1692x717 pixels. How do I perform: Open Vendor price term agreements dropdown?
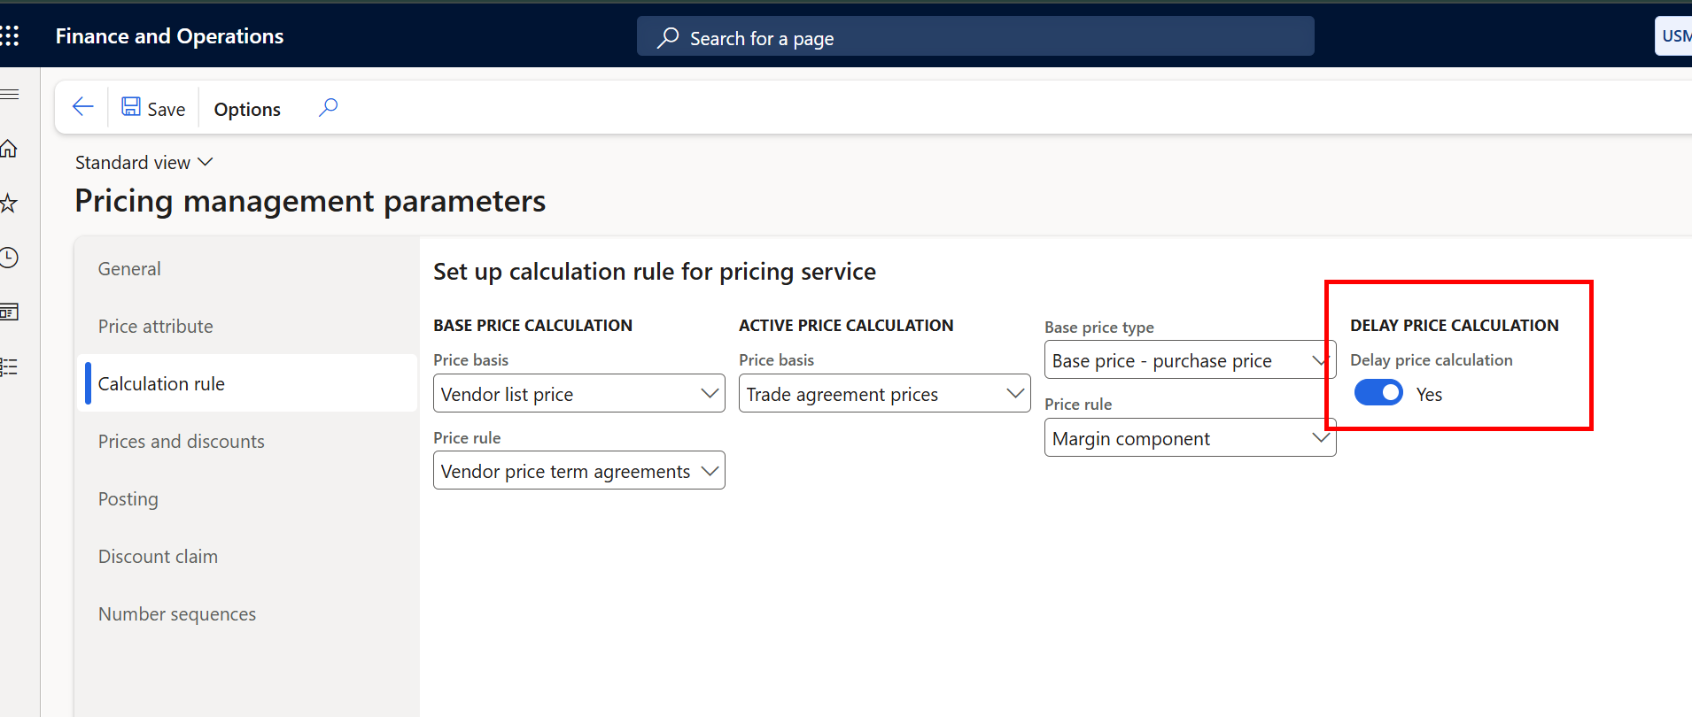[x=579, y=470]
